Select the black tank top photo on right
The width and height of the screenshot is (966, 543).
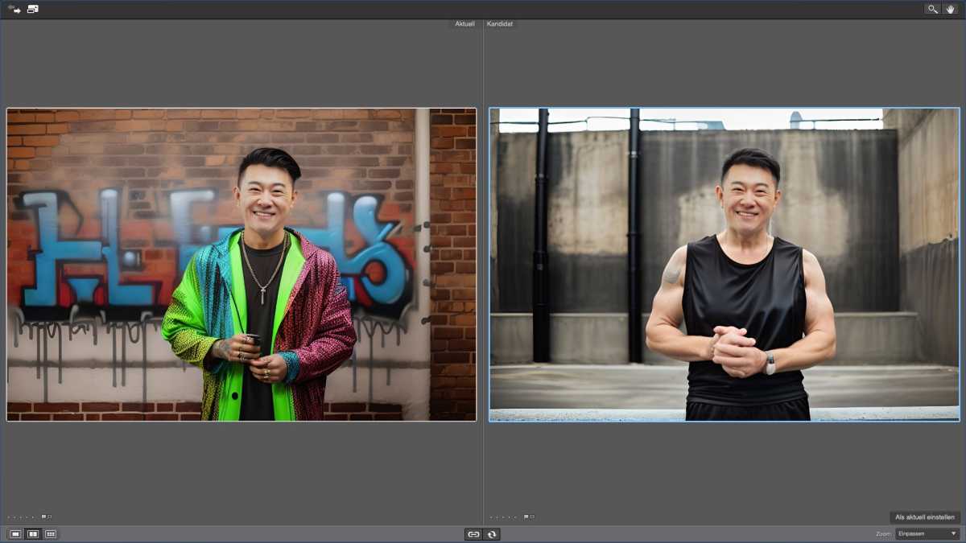724,265
